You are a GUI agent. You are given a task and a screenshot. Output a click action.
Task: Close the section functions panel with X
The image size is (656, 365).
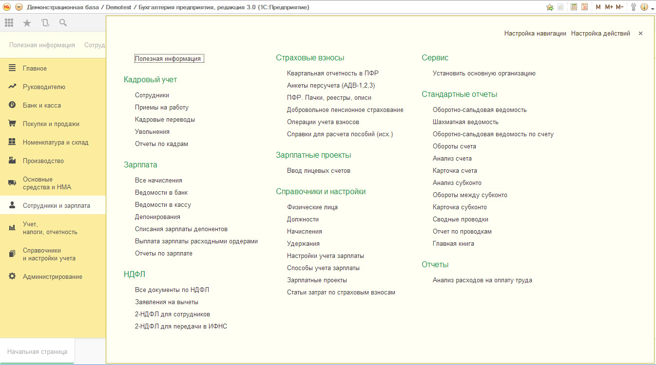click(x=640, y=34)
